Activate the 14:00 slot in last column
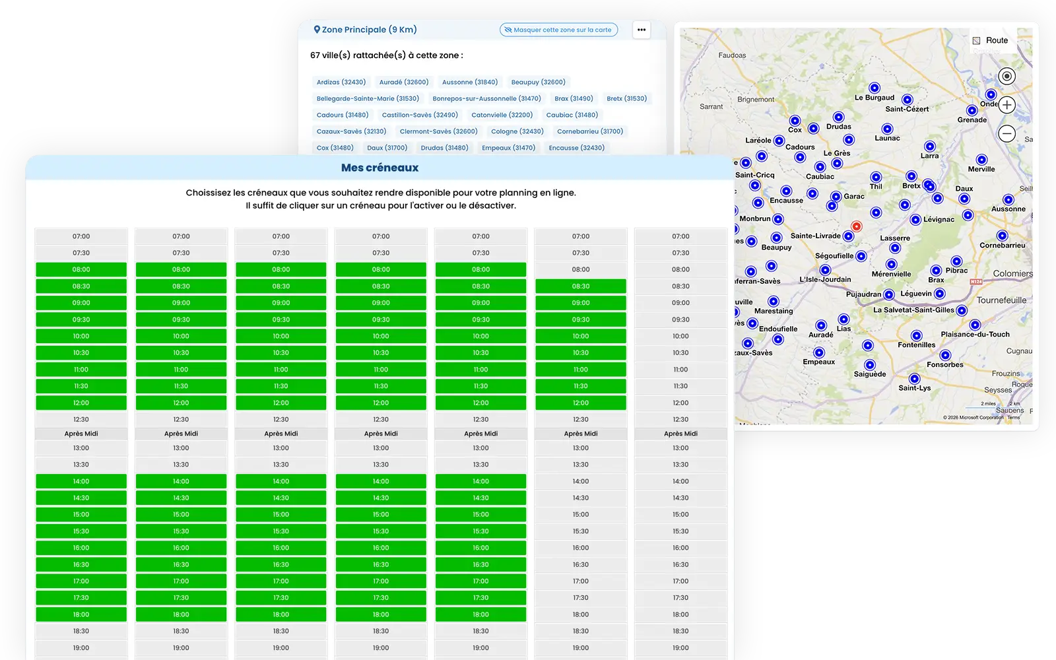1056x660 pixels. coord(680,482)
